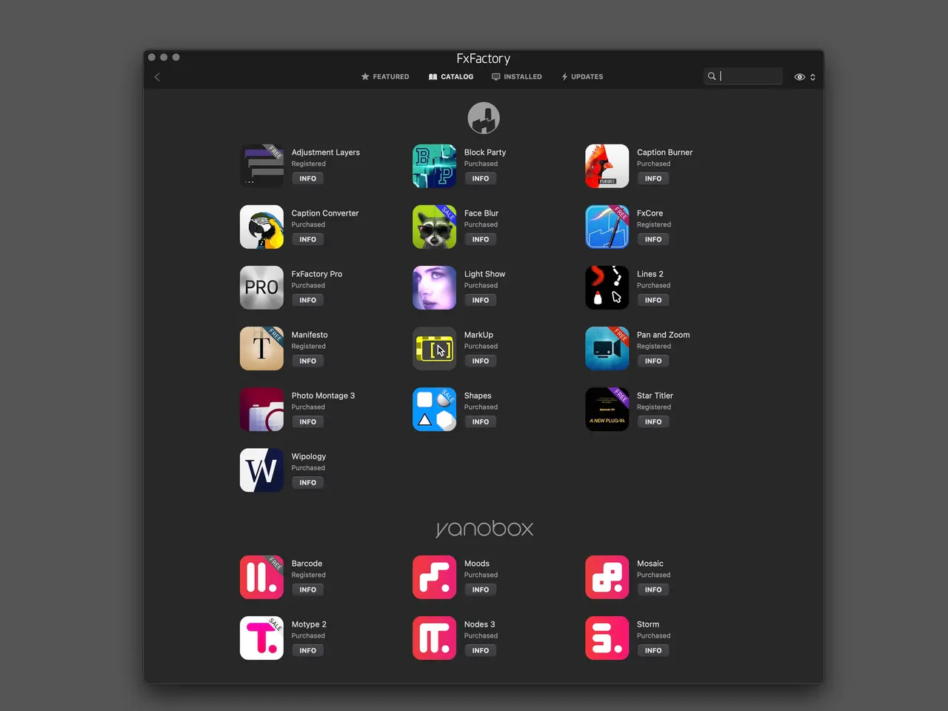The height and width of the screenshot is (711, 948).
Task: Open the Star Titler plugin icon
Action: pos(607,409)
